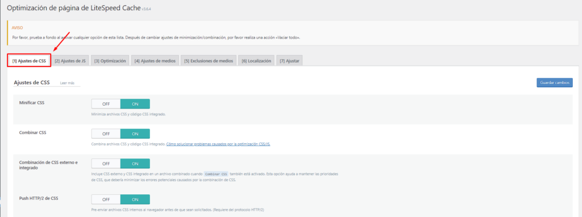Screen dimensions: 582x217
Task: Click the 'Minimiza archivos CSS y código CSS integrado' description
Action: (128, 114)
